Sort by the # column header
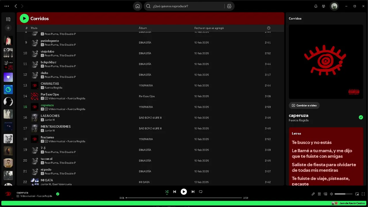The image size is (368, 207). pyautogui.click(x=26, y=28)
